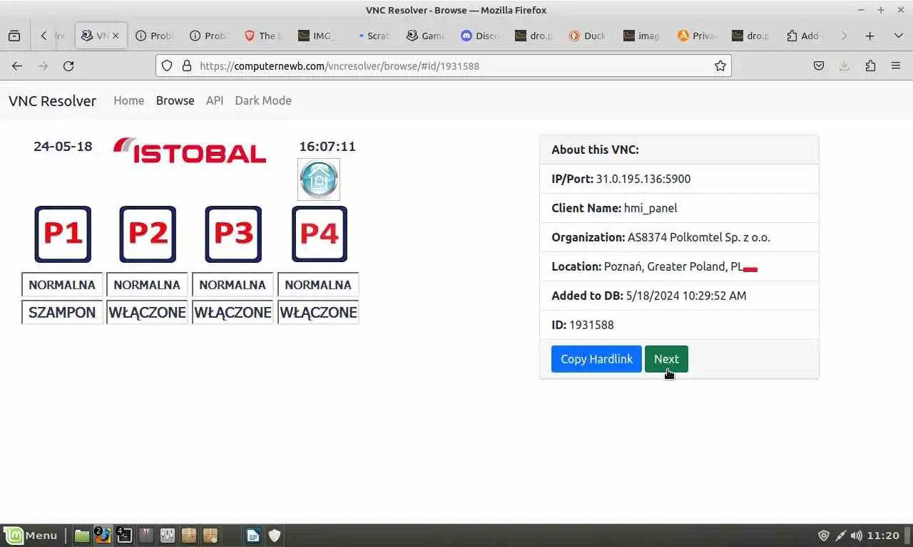Switch to the IMG_ tab
913x547 pixels.
click(317, 36)
